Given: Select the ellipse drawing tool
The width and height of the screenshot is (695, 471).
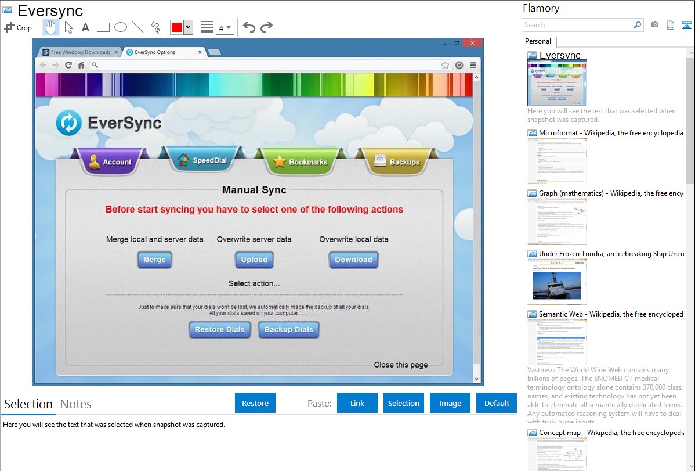Looking at the screenshot, I should point(121,27).
